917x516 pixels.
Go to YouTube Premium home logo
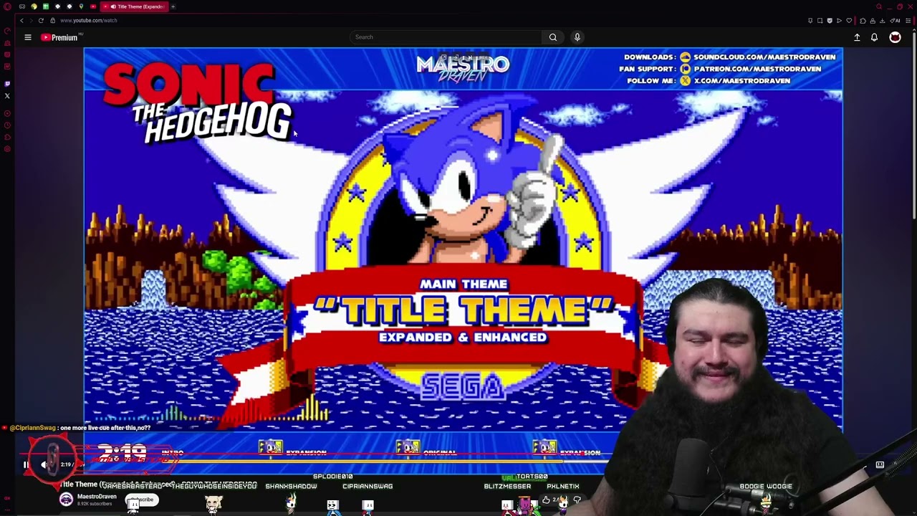(59, 37)
